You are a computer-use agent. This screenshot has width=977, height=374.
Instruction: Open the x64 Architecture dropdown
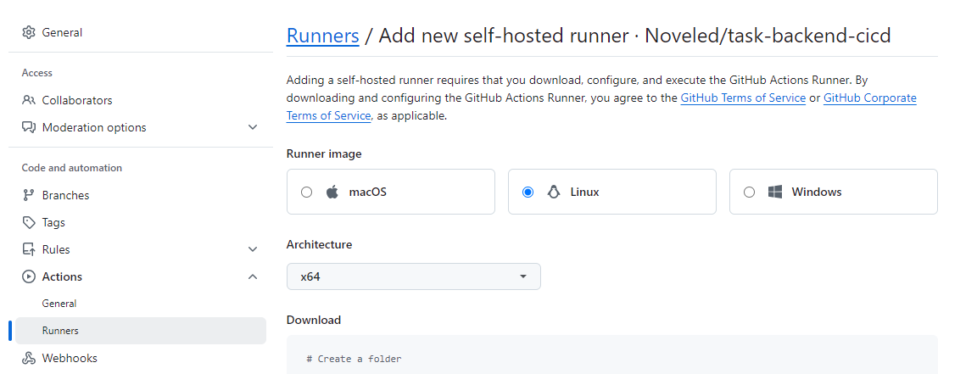pyautogui.click(x=414, y=276)
